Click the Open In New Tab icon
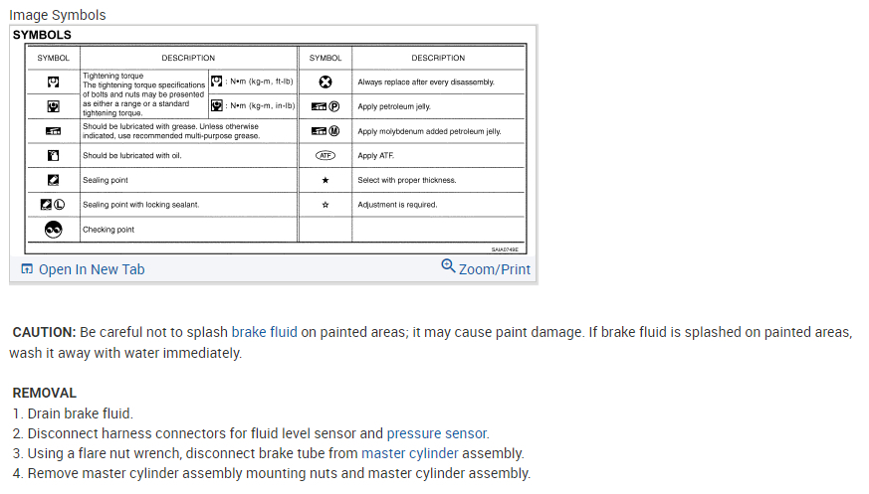This screenshot has width=869, height=494. [x=27, y=269]
